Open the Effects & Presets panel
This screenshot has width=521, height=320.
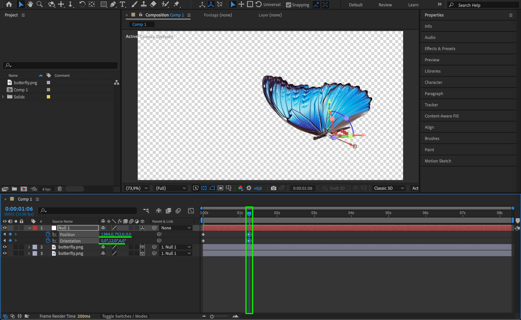440,49
